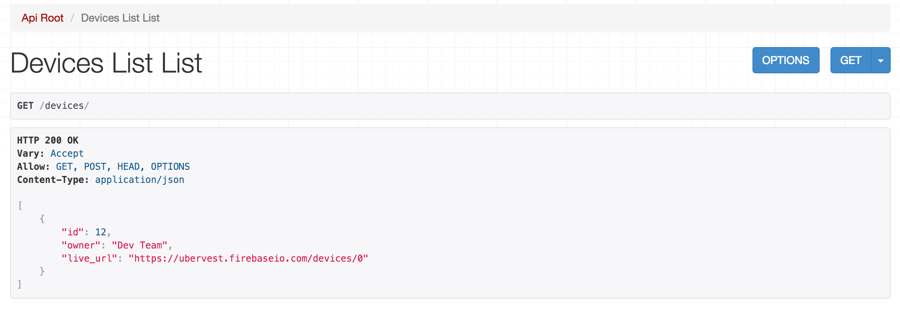This screenshot has width=900, height=311.
Task: Click the OPTIONS button
Action: tap(786, 60)
